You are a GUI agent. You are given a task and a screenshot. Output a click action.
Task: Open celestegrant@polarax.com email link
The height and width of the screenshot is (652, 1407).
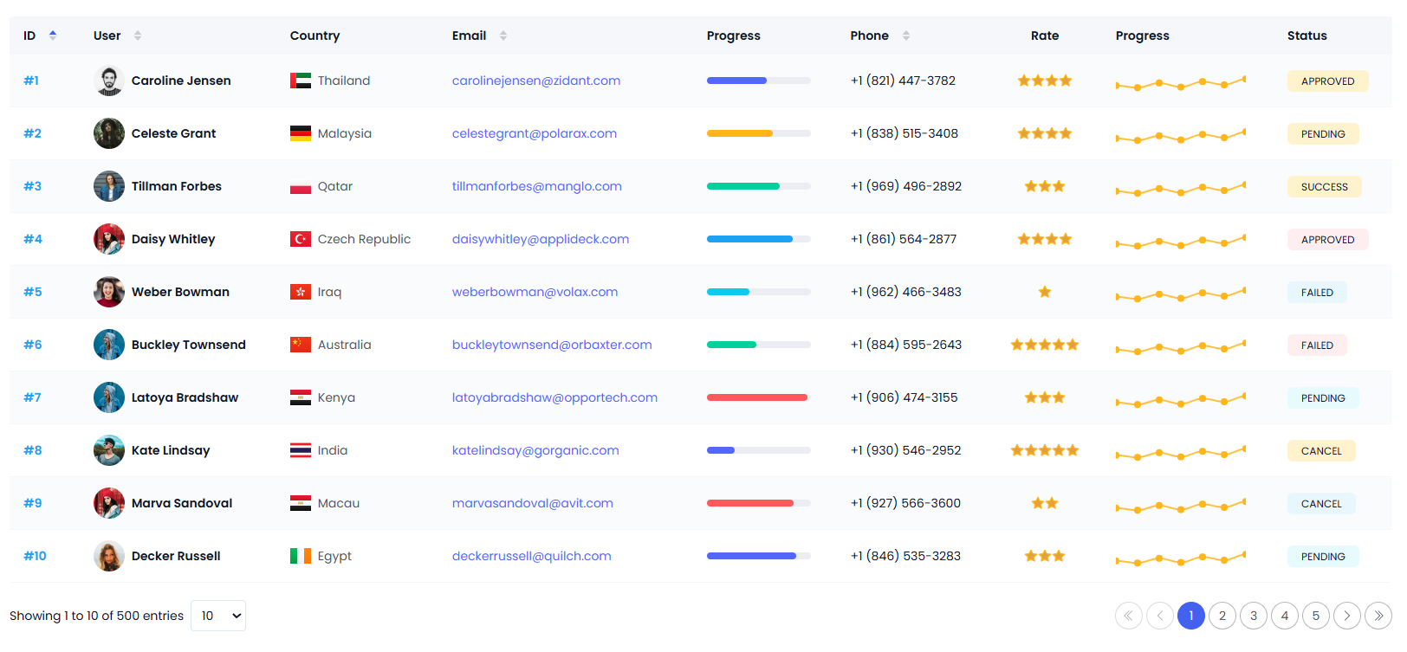pyautogui.click(x=535, y=133)
